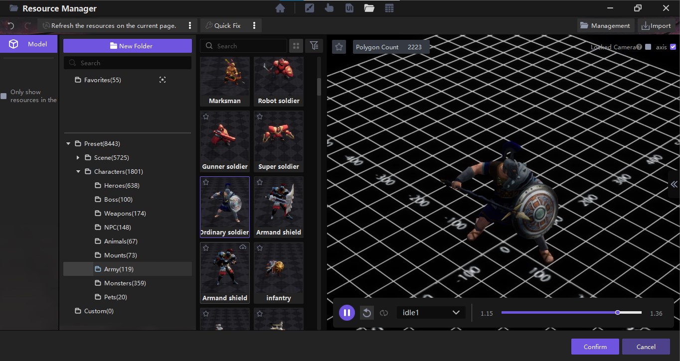The width and height of the screenshot is (680, 361).
Task: Favorite the model with preview star icon
Action: click(x=339, y=47)
